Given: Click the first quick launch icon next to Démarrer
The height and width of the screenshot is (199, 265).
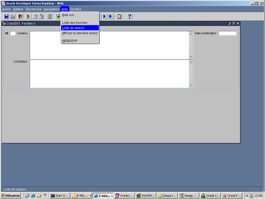Looking at the screenshot, I should (27, 196).
